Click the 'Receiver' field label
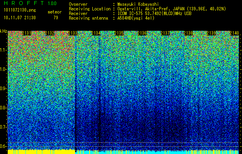 click(78, 13)
